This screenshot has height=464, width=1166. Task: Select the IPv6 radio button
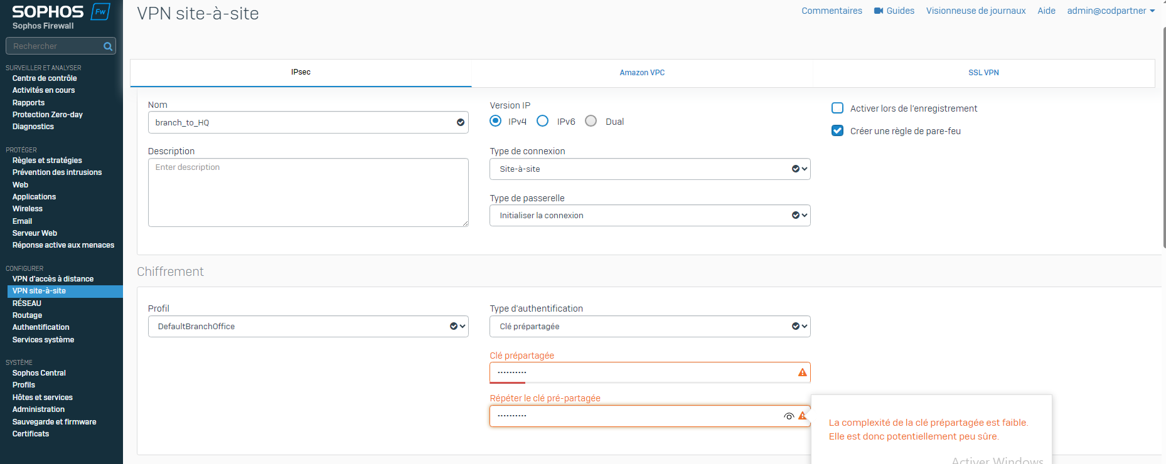click(543, 121)
